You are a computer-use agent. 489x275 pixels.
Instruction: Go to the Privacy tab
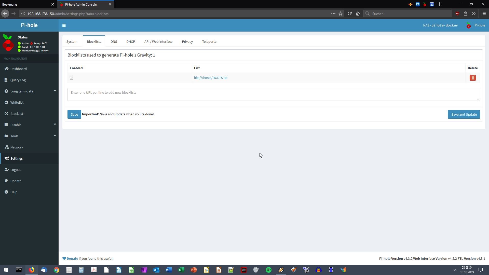coord(187,42)
